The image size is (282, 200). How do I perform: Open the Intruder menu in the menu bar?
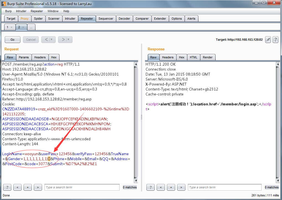coord(21,11)
